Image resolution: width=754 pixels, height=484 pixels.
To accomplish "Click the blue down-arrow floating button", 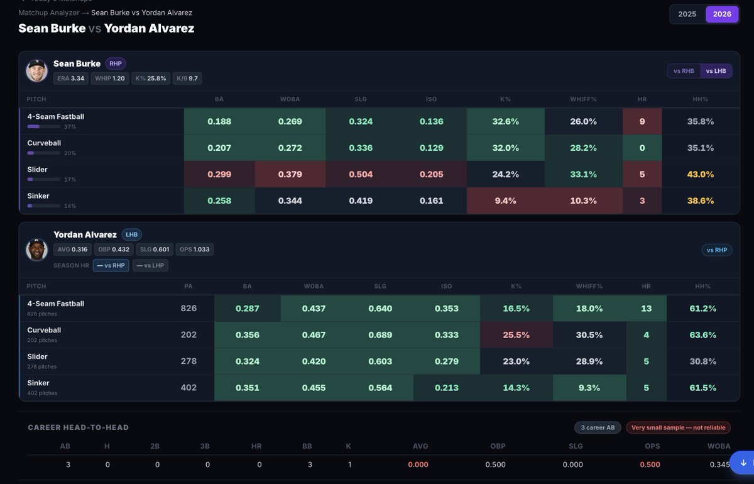I will tap(743, 463).
